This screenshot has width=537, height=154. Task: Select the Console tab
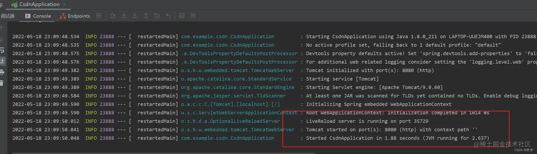[x=38, y=16]
